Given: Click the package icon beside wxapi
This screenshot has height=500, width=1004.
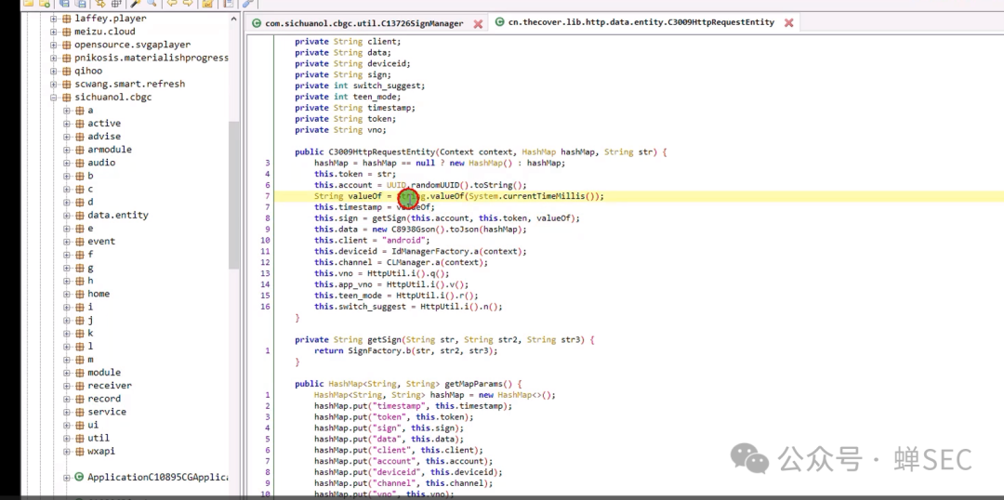Looking at the screenshot, I should (79, 452).
